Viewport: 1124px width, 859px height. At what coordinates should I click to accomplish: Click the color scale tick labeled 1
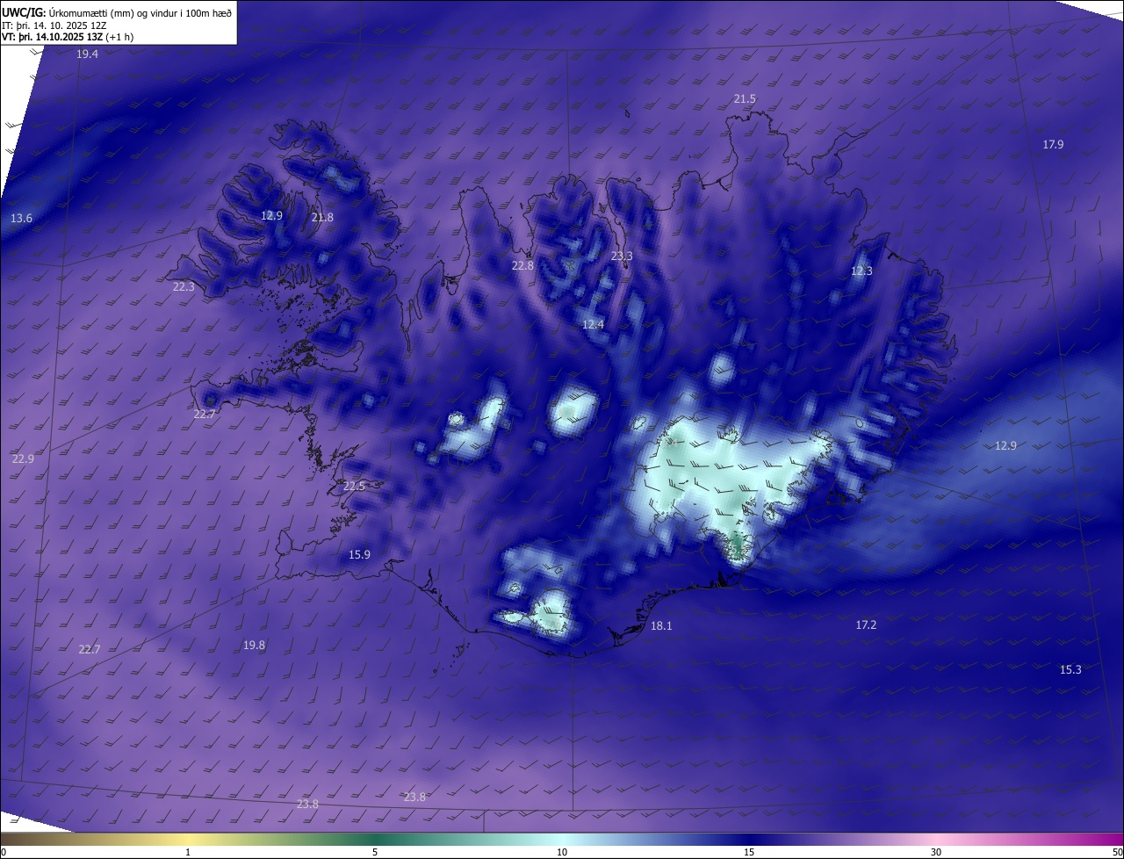click(188, 852)
